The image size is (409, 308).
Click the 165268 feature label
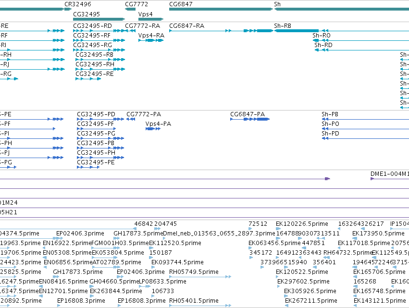(365, 282)
